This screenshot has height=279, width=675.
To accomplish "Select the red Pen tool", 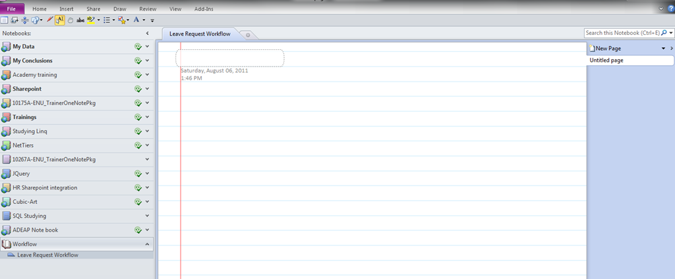I will pos(50,20).
